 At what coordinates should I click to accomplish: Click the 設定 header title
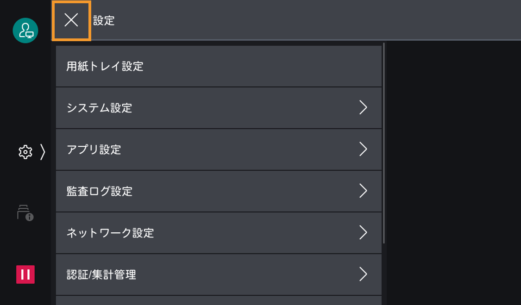(x=104, y=20)
